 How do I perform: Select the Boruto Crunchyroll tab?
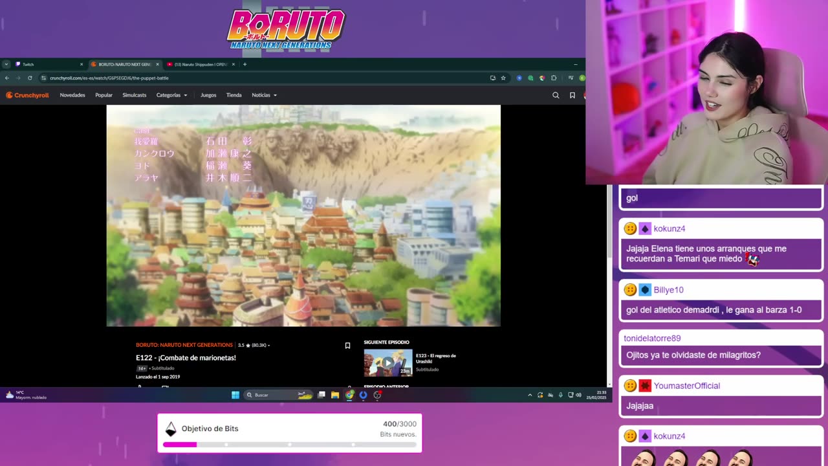[124, 64]
